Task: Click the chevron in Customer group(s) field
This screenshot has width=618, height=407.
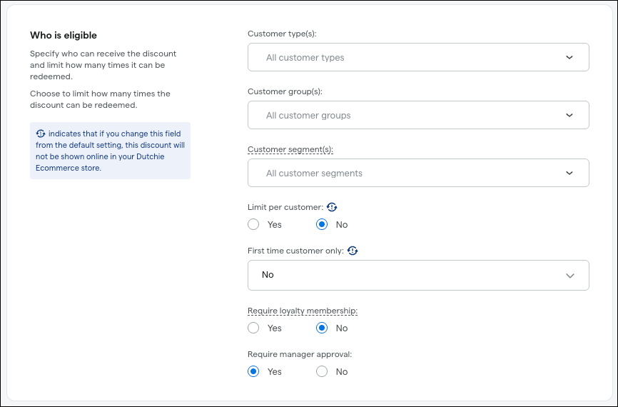Action: (x=569, y=115)
